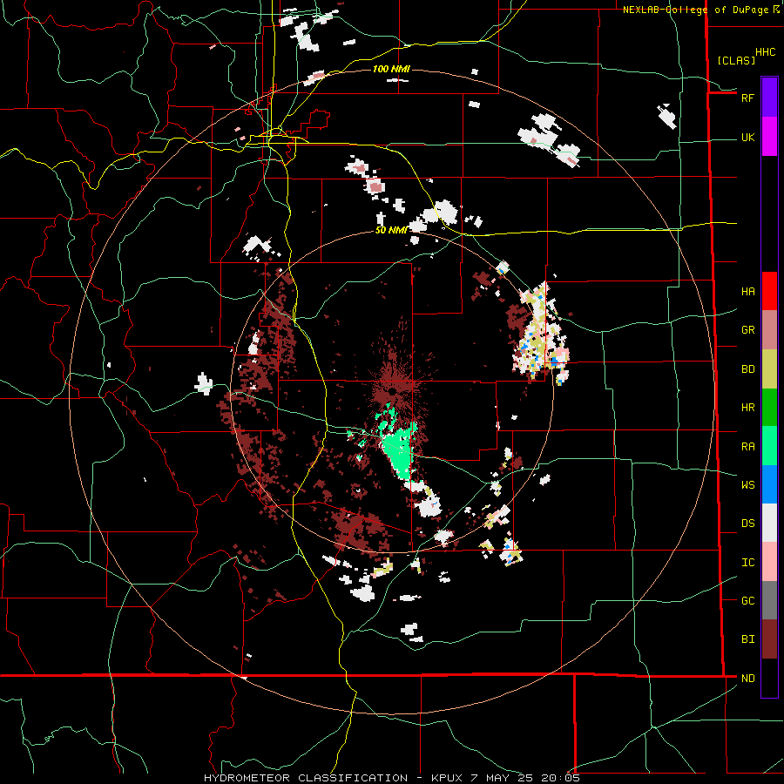
Task: Click the HR green legend swatch
Action: [769, 408]
